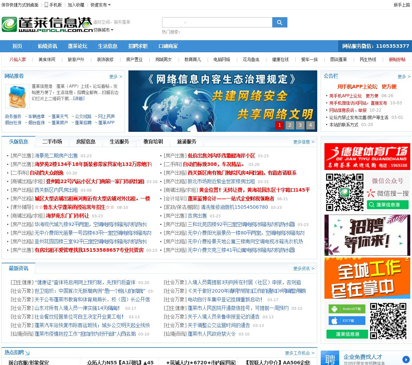Image resolution: width=412 pixels, height=365 pixels.
Task: Open the 蓬莱信息港 site logo
Action: tap(47, 25)
